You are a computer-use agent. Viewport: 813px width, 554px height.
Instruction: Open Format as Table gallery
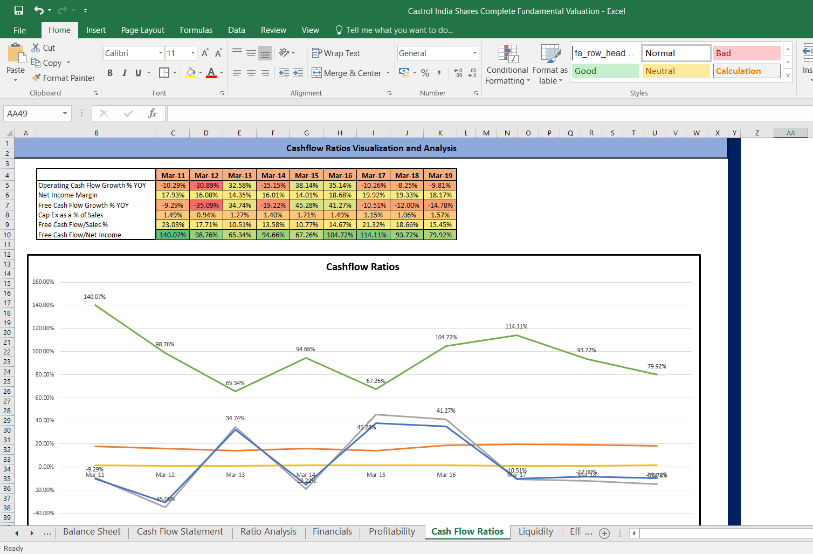[550, 65]
